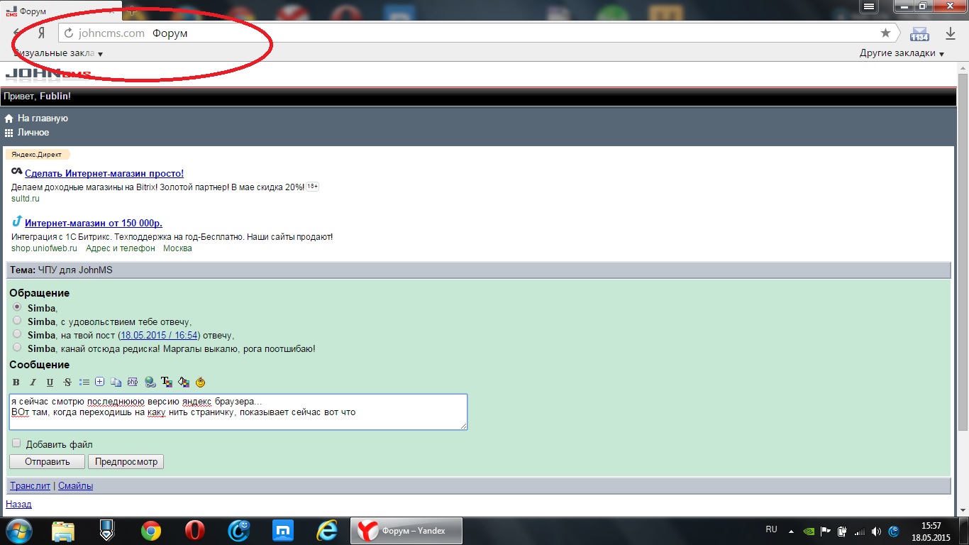Image resolution: width=969 pixels, height=545 pixels.
Task: Visit the 'sultd.ru' ad link
Action: tap(26, 199)
